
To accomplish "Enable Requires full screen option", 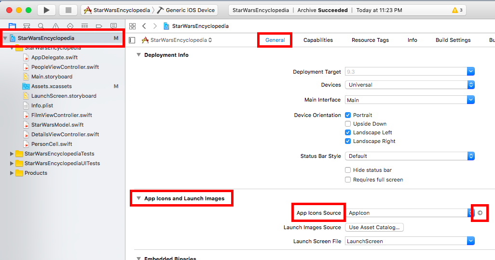I will (x=348, y=180).
